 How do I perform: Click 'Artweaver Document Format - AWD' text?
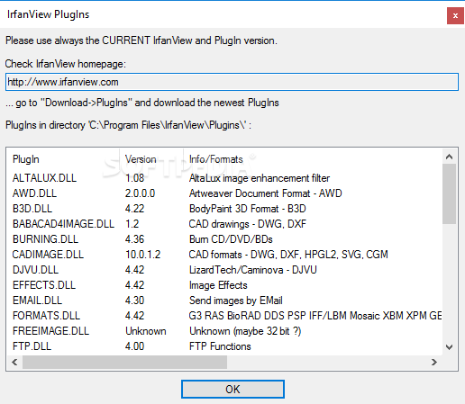266,193
